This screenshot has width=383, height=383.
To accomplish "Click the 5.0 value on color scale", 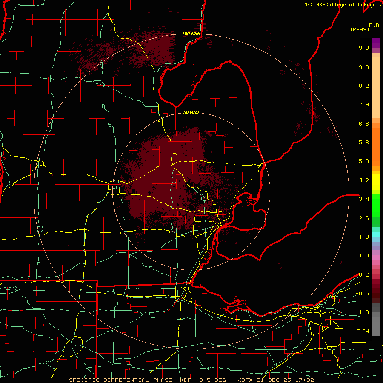I will click(x=364, y=161).
